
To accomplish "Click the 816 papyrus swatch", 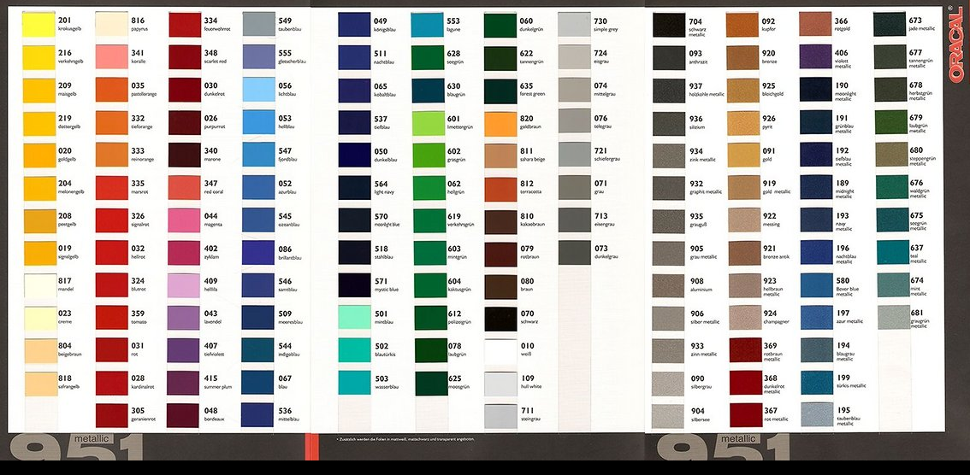I will click(111, 25).
